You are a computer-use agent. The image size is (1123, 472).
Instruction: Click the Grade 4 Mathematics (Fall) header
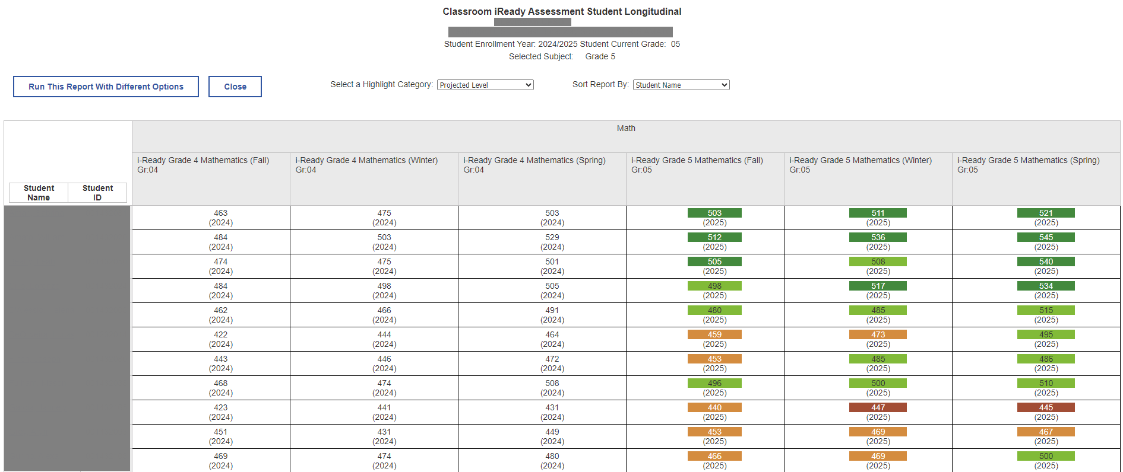(x=211, y=179)
